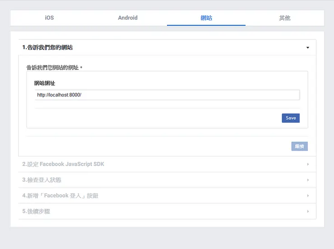This screenshot has width=334, height=249.
Task: Click the arrow beside 後續步驟 row
Action: (308, 211)
